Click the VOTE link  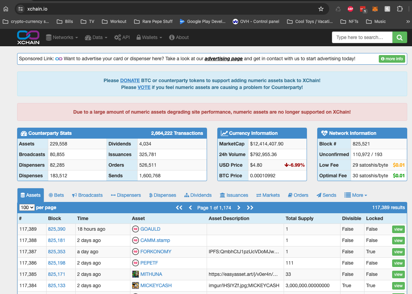(x=144, y=87)
